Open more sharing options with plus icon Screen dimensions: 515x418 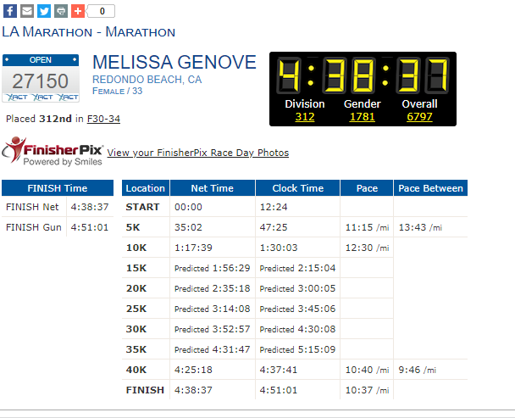click(78, 11)
